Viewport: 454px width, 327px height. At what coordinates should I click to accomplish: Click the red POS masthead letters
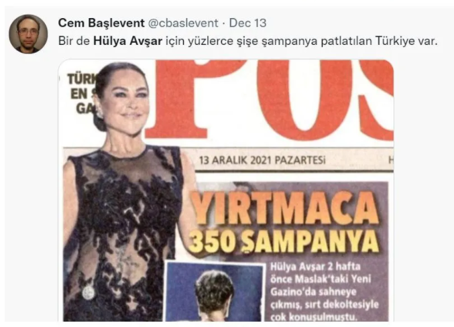point(270,100)
